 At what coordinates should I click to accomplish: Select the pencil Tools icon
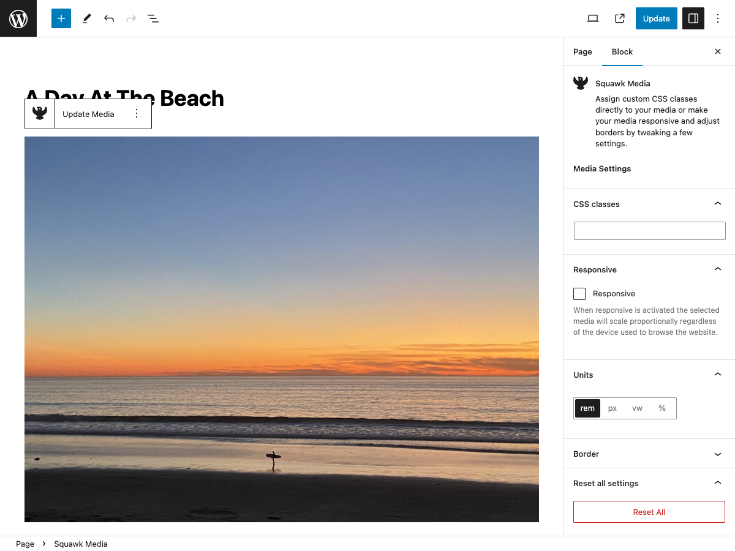point(86,18)
